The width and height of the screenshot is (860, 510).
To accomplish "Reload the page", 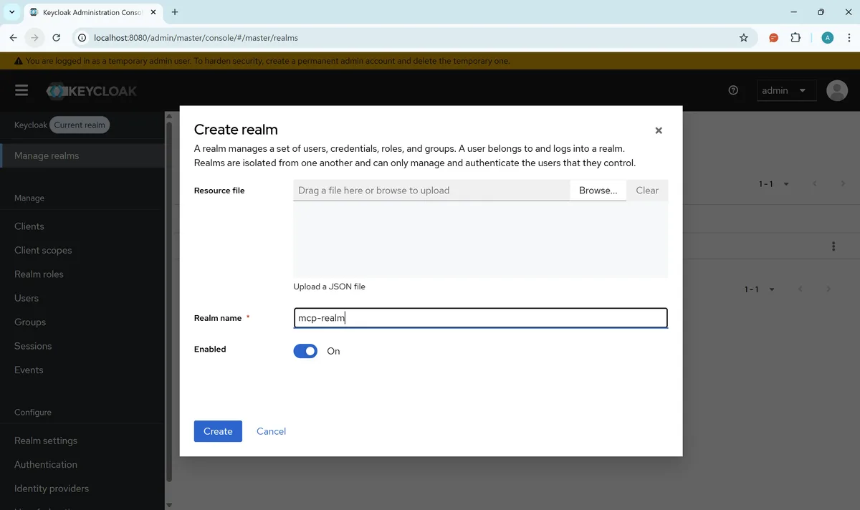I will click(57, 38).
